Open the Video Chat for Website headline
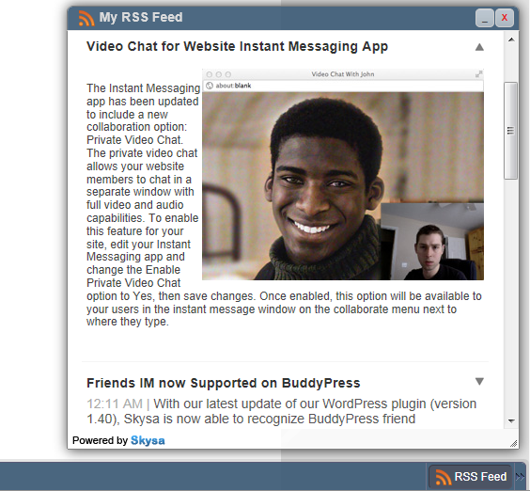The height and width of the screenshot is (491, 530). (238, 47)
